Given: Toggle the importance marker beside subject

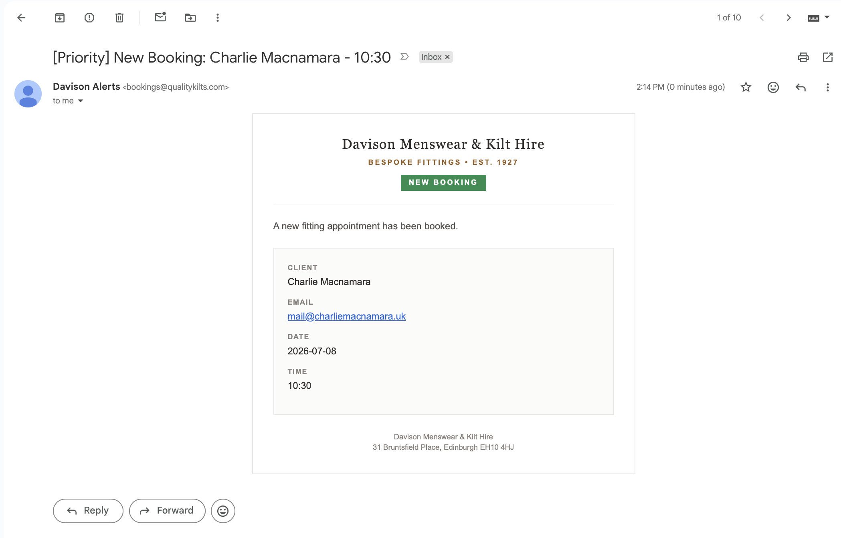Looking at the screenshot, I should [x=404, y=57].
